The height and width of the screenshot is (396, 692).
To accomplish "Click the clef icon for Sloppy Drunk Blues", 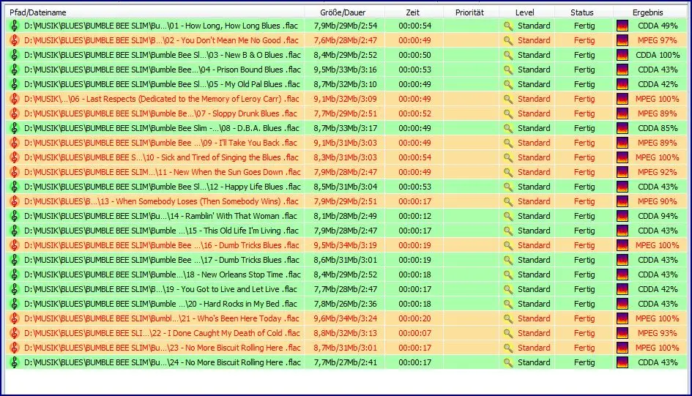I will pyautogui.click(x=14, y=113).
